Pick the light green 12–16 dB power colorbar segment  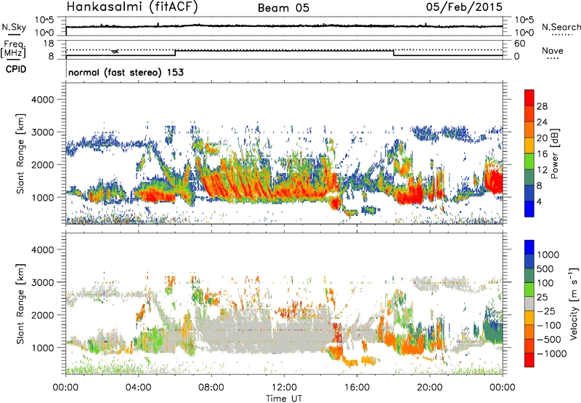click(x=529, y=161)
